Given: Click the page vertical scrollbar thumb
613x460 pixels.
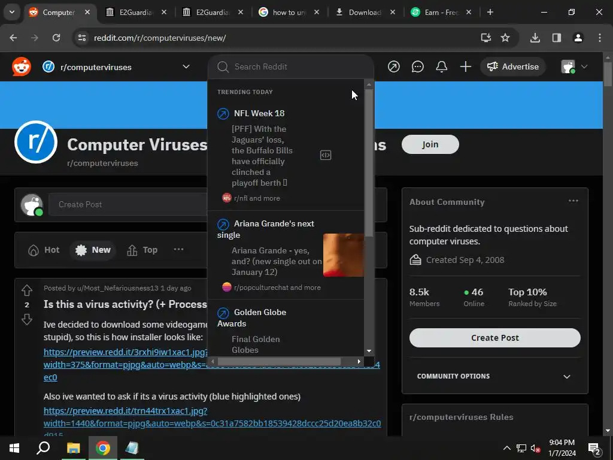Looking at the screenshot, I should [x=608, y=74].
